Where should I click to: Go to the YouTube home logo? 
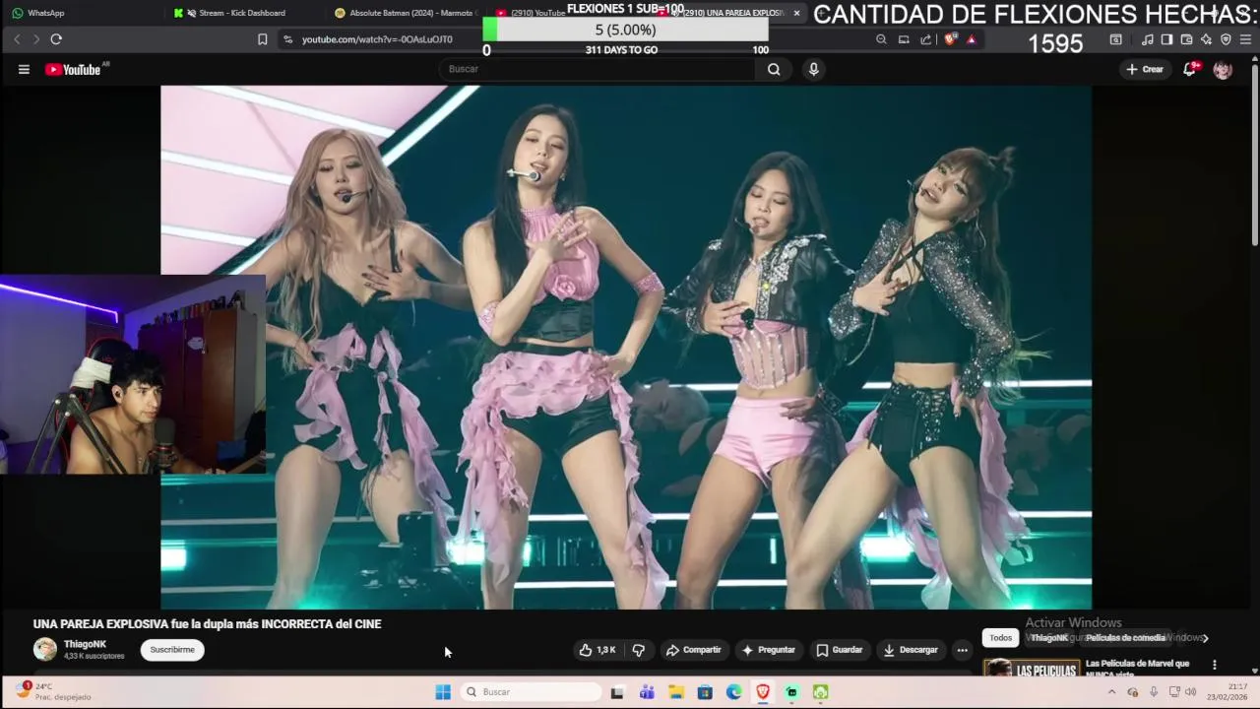[74, 69]
